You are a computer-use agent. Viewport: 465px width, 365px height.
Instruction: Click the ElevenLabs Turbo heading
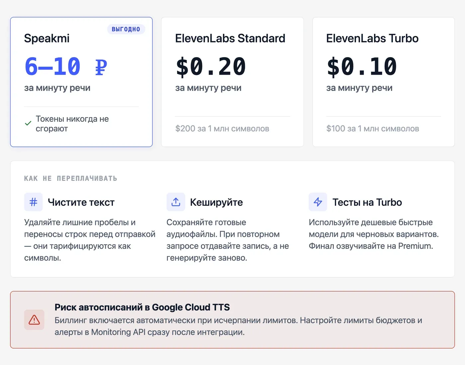372,38
